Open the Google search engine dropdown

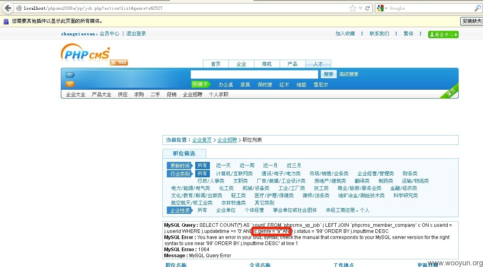(382, 8)
